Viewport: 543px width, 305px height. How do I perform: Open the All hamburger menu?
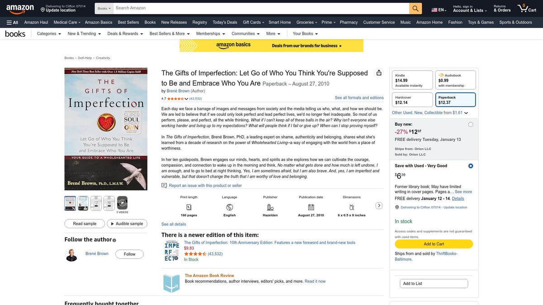(12, 22)
